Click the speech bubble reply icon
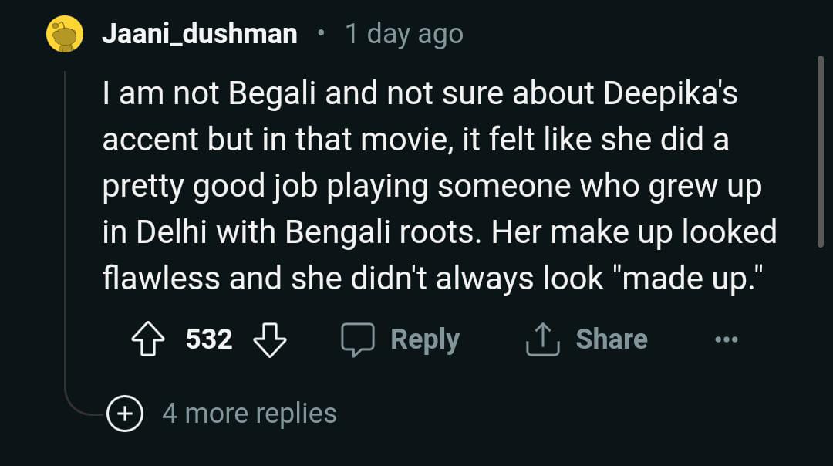 point(358,339)
